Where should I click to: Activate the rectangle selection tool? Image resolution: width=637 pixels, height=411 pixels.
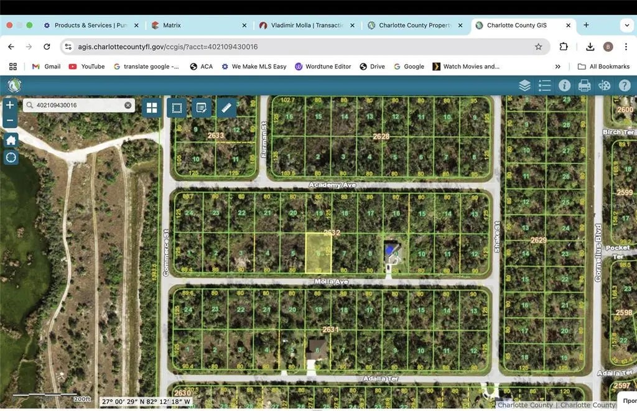pos(177,108)
